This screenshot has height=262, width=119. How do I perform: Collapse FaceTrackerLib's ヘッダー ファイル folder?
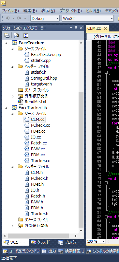[12, 167]
